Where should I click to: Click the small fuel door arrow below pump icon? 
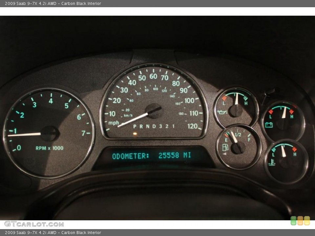[x=224, y=154]
